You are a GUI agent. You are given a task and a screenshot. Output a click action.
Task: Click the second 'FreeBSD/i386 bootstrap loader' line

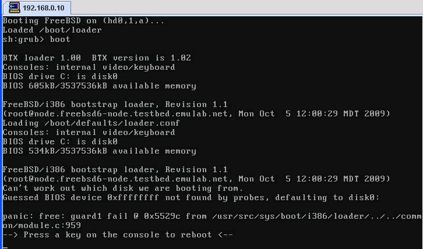[x=115, y=169]
